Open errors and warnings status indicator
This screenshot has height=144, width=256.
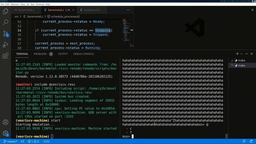pyautogui.click(x=34, y=141)
